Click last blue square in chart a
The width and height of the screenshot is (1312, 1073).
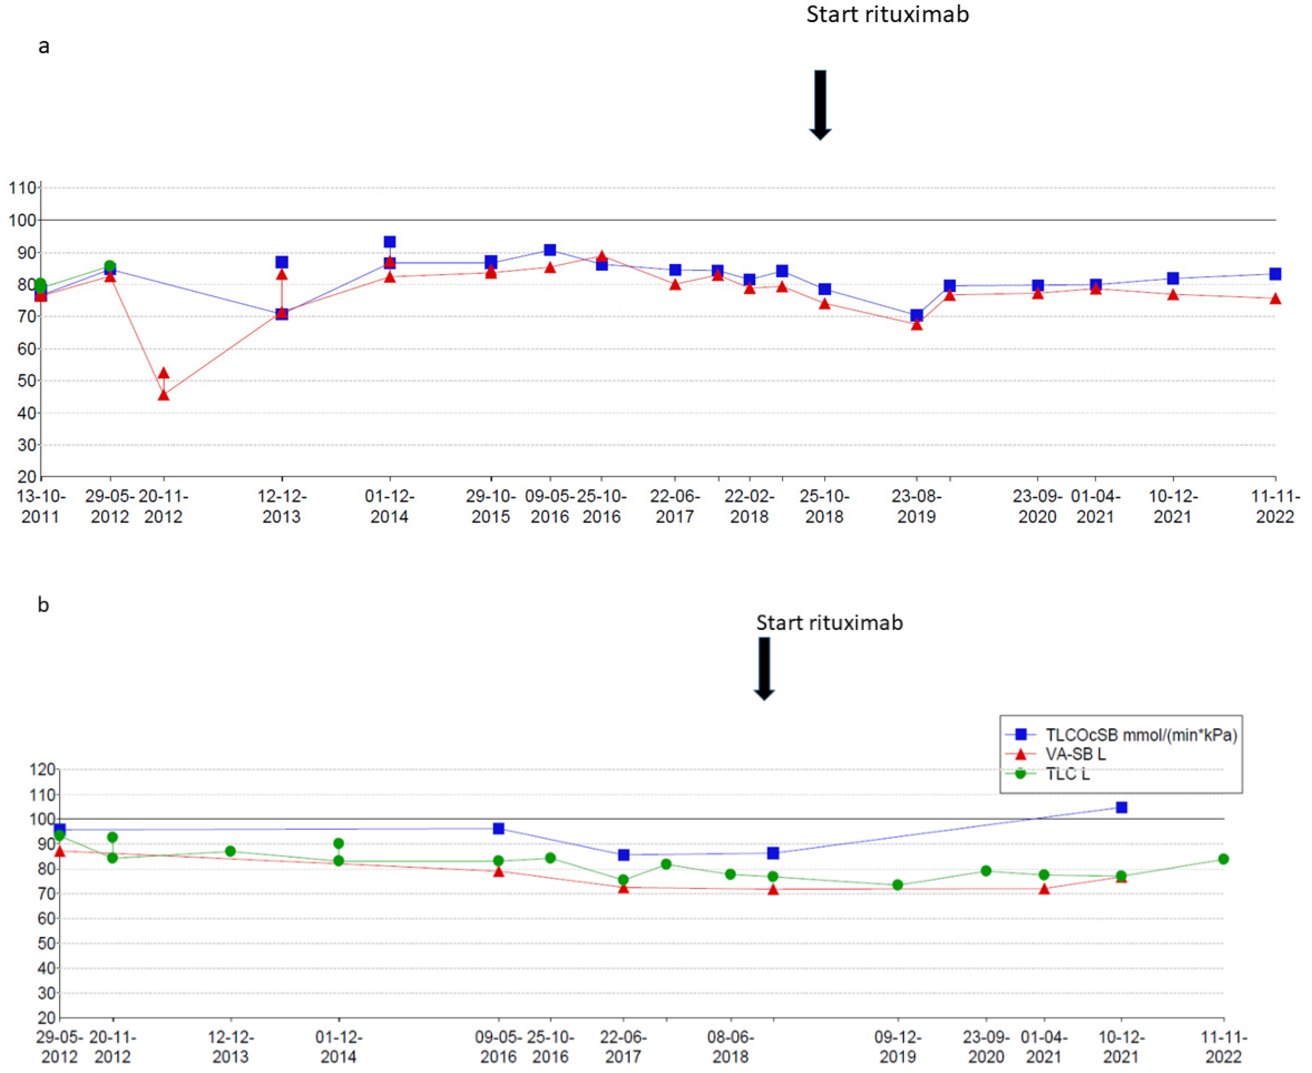tap(1275, 274)
